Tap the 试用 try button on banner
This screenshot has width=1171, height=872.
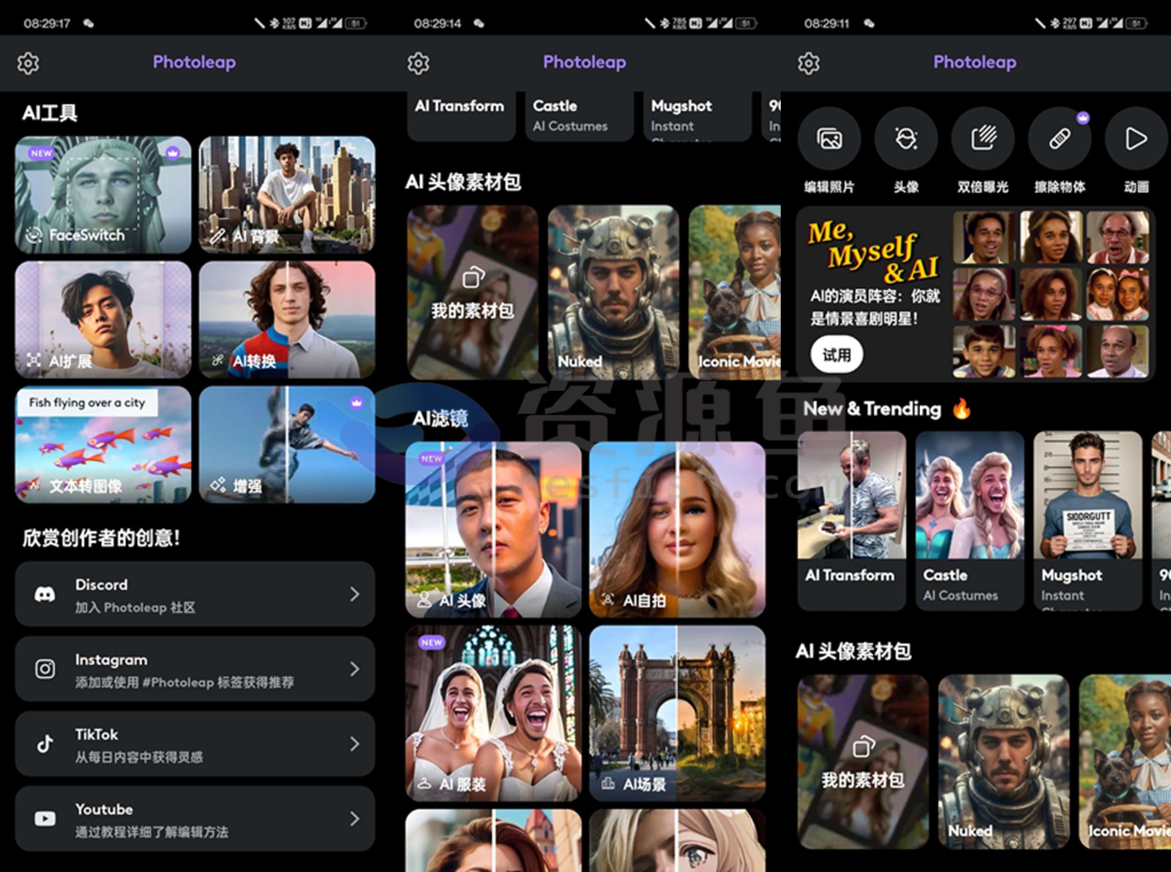coord(837,354)
